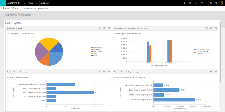Click Quarter 1 blue budget bar

[x=148, y=52]
